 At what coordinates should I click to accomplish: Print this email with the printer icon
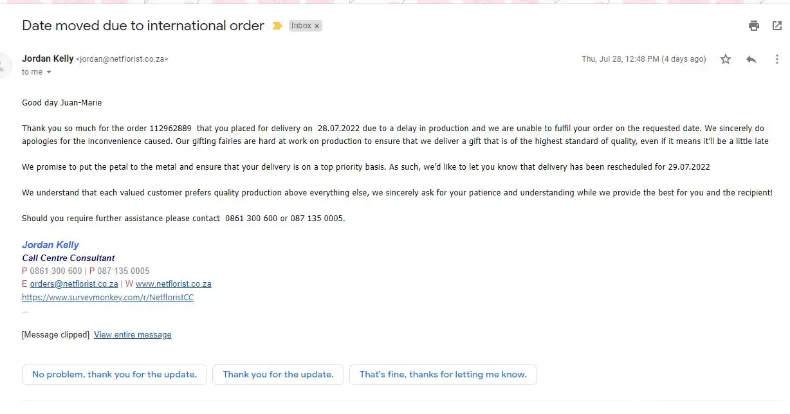pyautogui.click(x=753, y=26)
